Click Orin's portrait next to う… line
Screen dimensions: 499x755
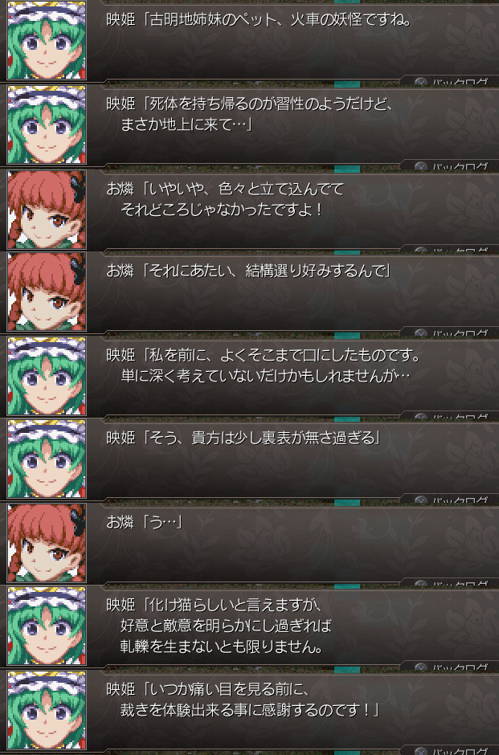[x=47, y=543]
